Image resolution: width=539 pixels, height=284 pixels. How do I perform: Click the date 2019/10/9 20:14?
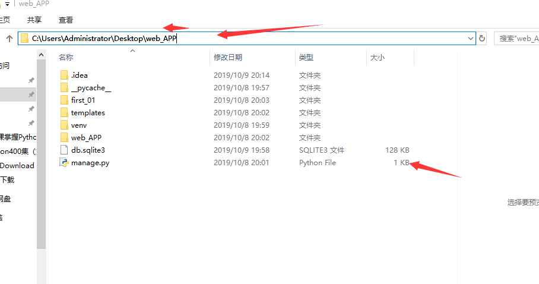click(242, 75)
